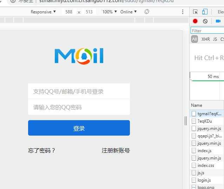Click the file icon next to tgmail?eqK...

pos(194,114)
